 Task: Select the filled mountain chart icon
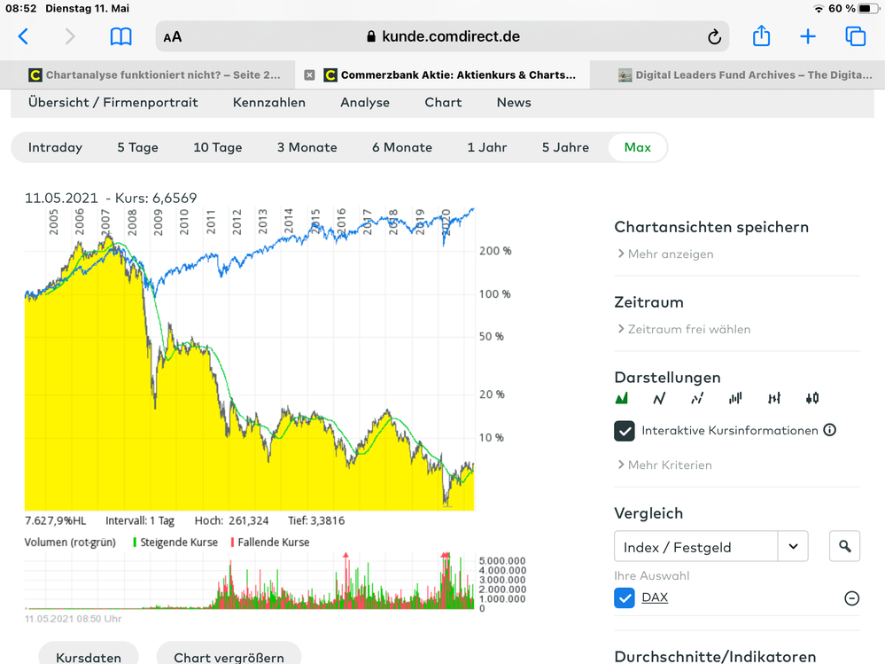[x=622, y=398]
